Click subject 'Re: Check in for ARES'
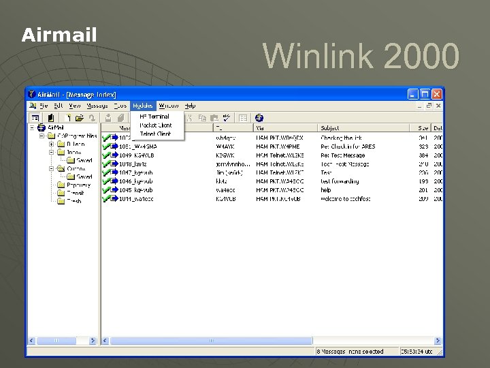490x368 pixels. pyautogui.click(x=348, y=147)
